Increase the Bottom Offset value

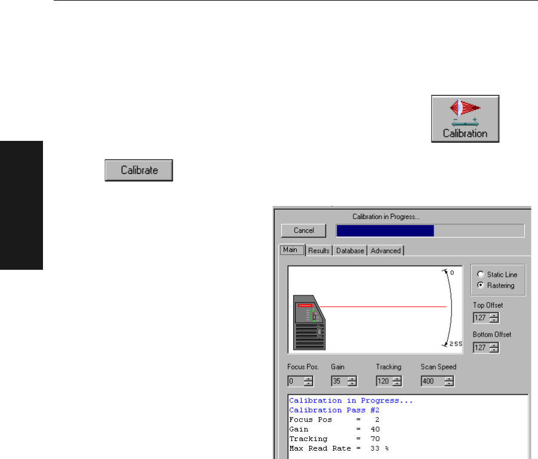(x=494, y=345)
